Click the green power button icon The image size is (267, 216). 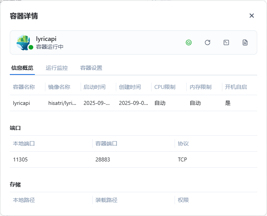click(189, 42)
